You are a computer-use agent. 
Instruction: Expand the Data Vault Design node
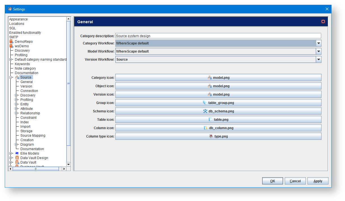[11, 158]
